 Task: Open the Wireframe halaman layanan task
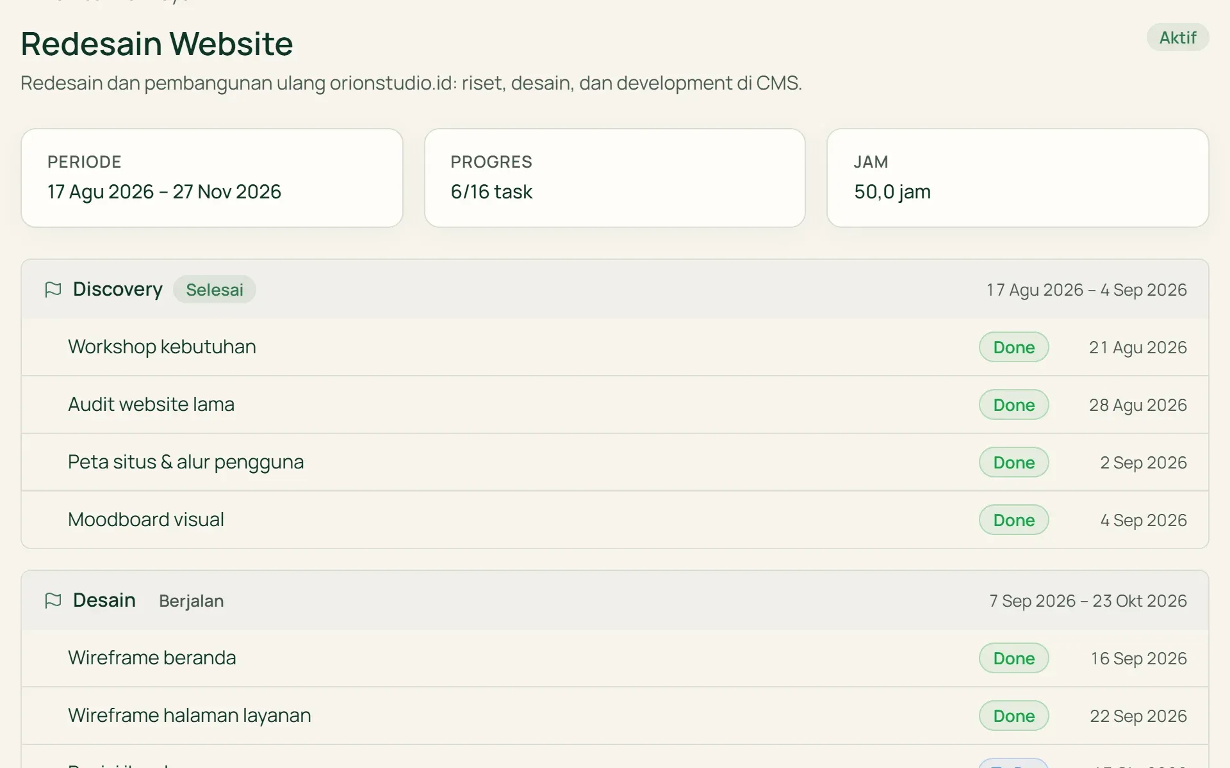615,716
